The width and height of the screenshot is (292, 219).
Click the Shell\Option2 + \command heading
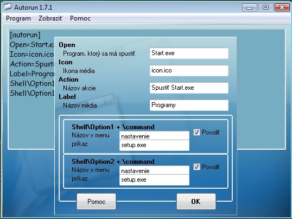[113, 162]
